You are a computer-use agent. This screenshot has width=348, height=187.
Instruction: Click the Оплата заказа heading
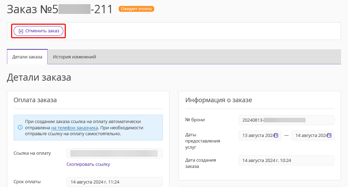click(35, 100)
